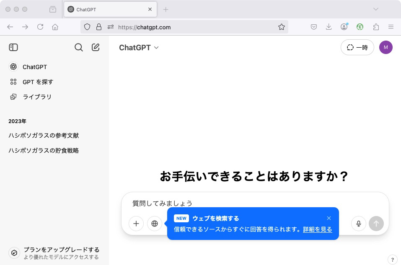Select ChatGPT in the sidebar
The height and width of the screenshot is (265, 401).
[x=34, y=67]
